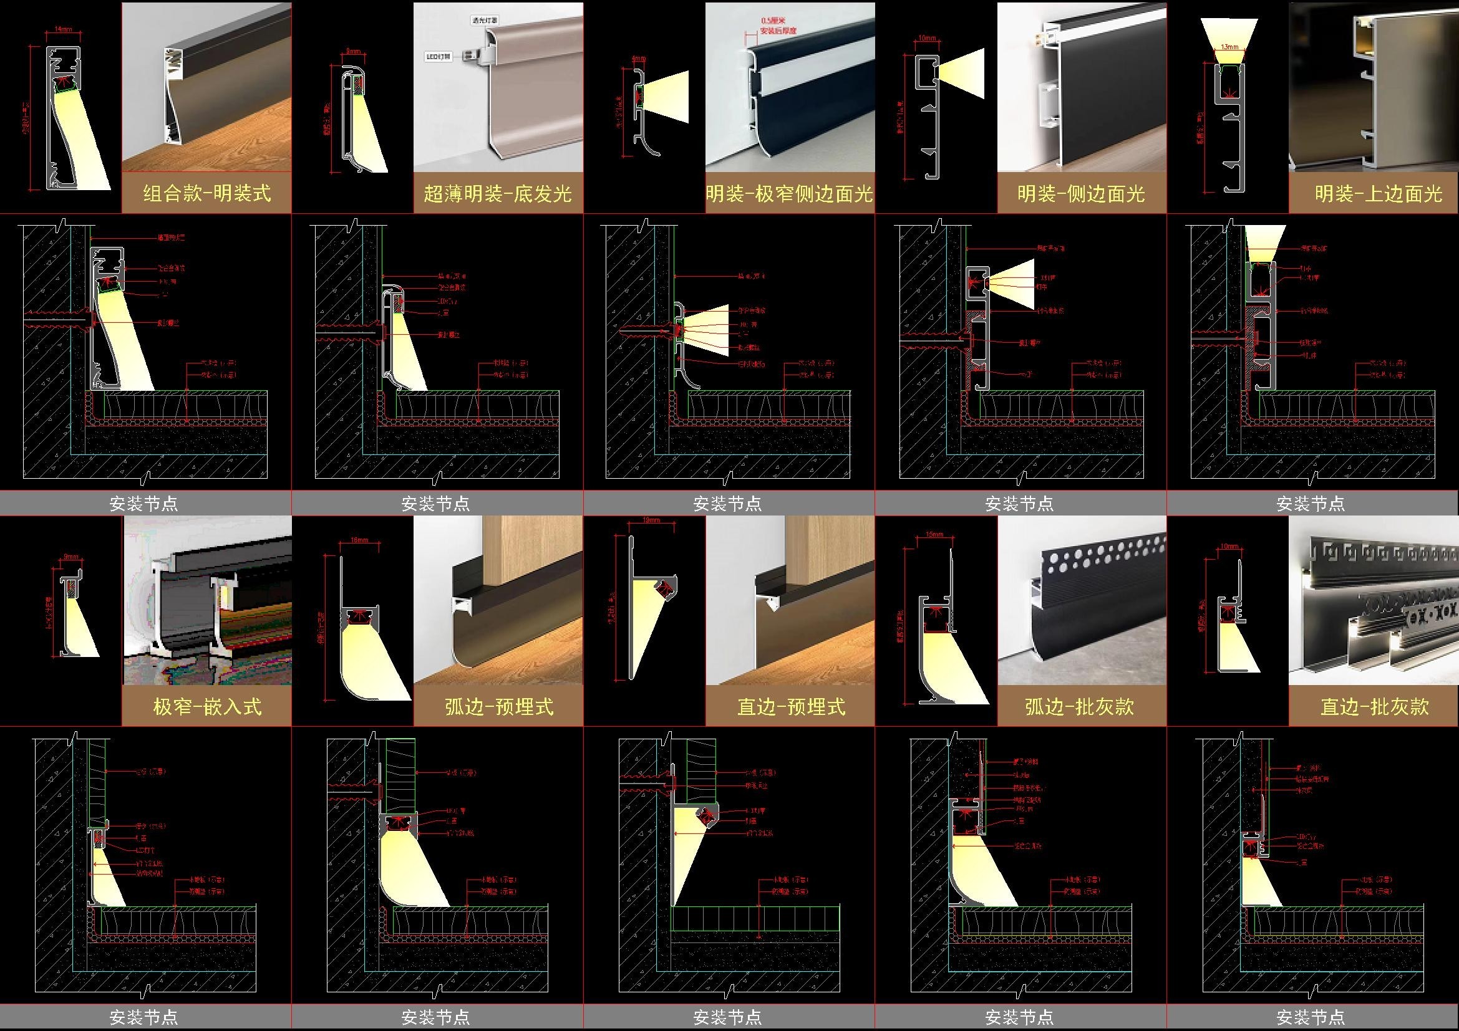Select the product photo above 明装-极窄侧边面光
The height and width of the screenshot is (1031, 1459).
pos(790,87)
